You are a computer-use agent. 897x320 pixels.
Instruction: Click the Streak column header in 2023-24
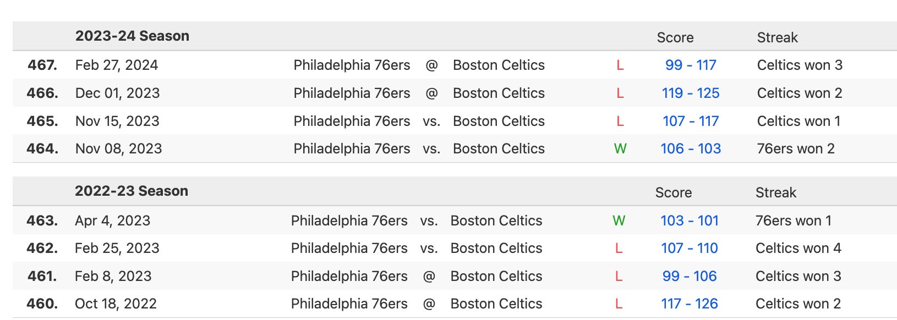pyautogui.click(x=777, y=38)
